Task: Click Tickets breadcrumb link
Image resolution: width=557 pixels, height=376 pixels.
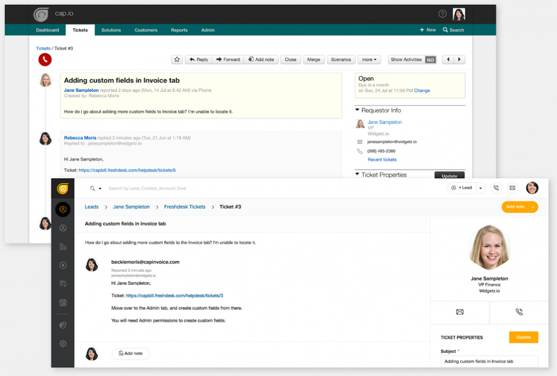Action: pos(43,48)
